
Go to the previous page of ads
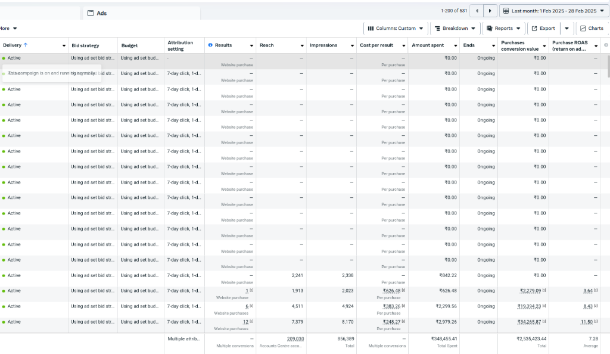click(x=477, y=10)
